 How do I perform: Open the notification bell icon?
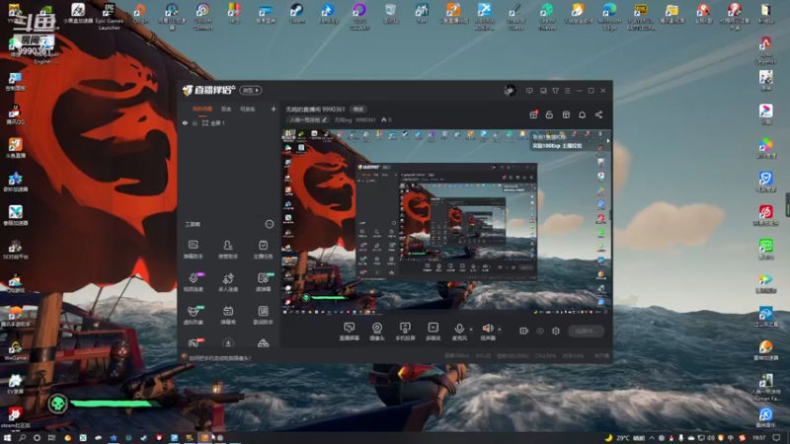[582, 114]
